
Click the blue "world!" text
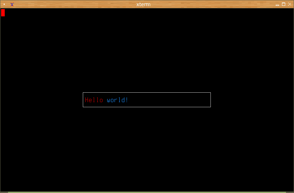[x=117, y=100]
